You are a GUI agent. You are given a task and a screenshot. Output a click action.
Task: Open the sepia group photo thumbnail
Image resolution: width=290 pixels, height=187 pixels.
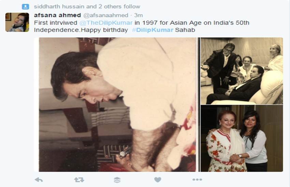(x=242, y=71)
